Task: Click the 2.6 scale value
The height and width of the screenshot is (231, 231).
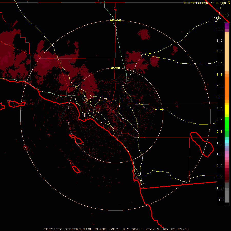Action: point(219,132)
